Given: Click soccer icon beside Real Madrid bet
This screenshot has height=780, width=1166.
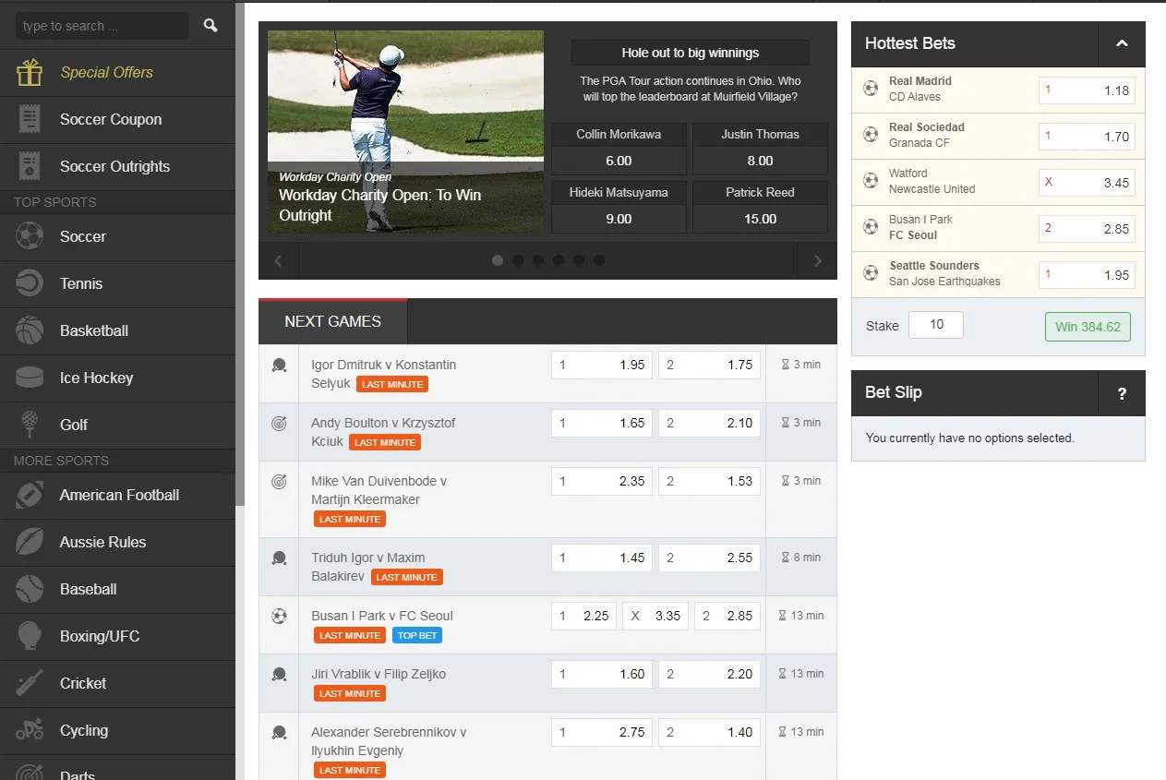Looking at the screenshot, I should (871, 89).
